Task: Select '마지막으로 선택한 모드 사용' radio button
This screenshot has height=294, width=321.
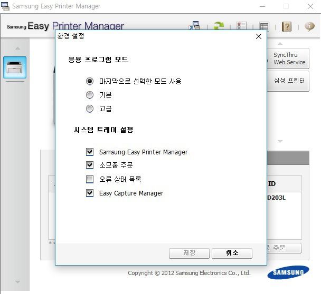Action: tap(90, 81)
